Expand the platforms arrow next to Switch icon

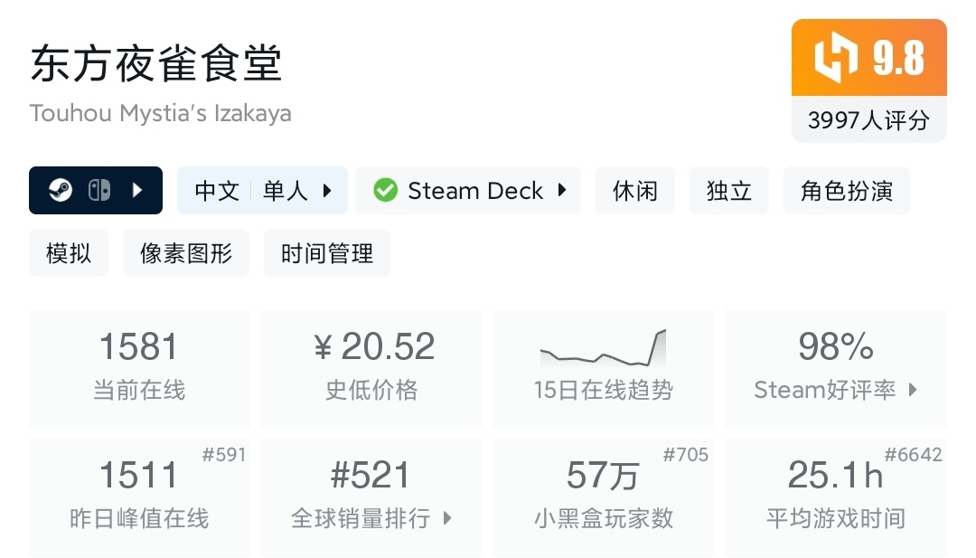pyautogui.click(x=137, y=191)
